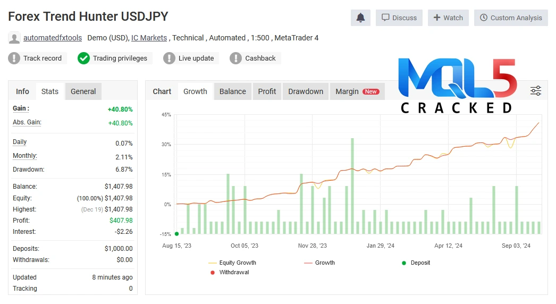Click the Withdrawals value $0.00

125,260
